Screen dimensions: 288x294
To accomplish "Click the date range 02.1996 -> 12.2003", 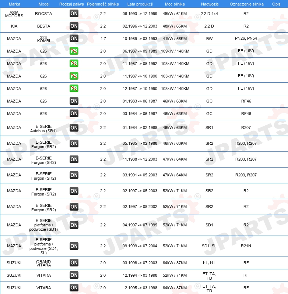I will coord(140,26).
